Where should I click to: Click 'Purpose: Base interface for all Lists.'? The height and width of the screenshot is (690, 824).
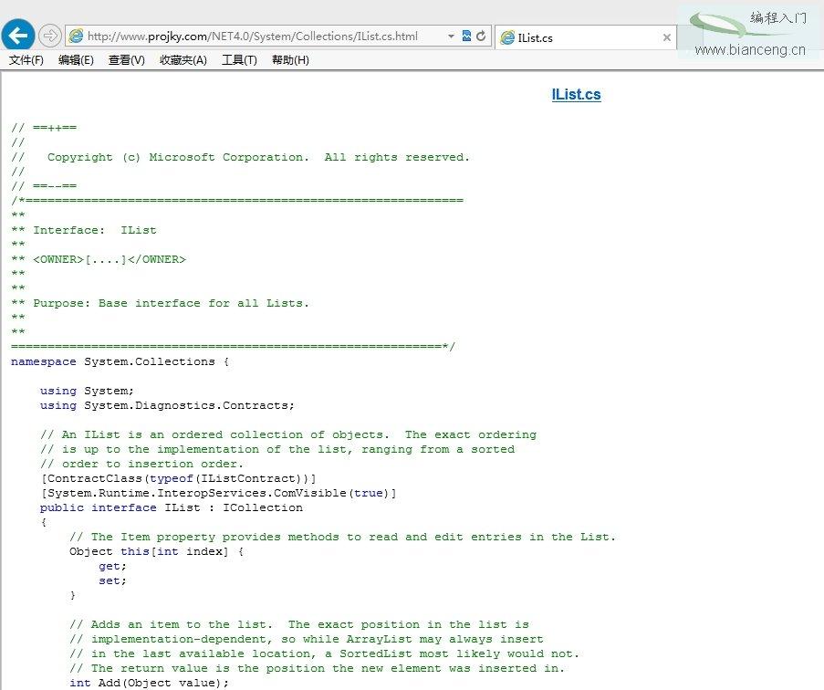click(171, 303)
